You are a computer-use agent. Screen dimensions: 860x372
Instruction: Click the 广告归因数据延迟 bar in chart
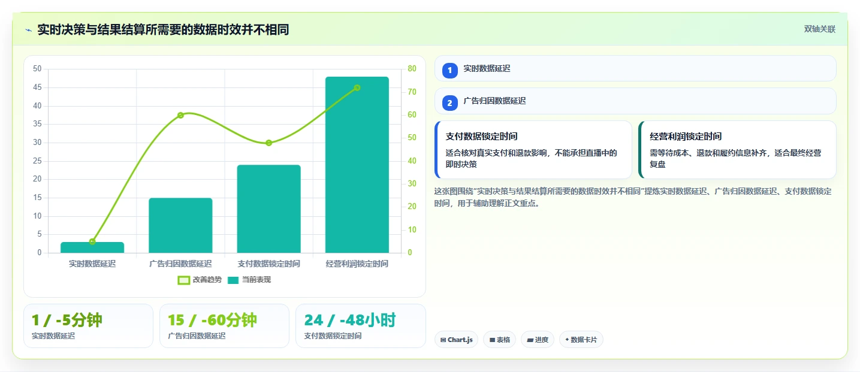[180, 225]
